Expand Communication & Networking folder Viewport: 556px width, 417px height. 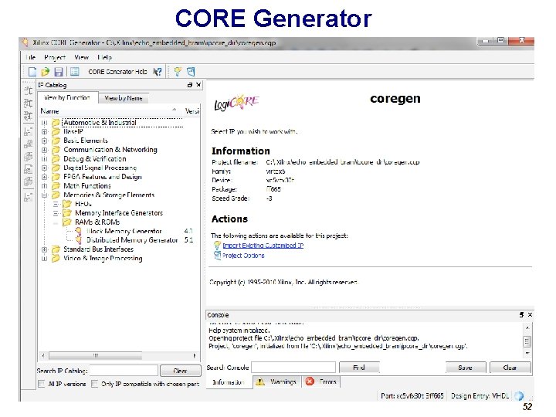[x=44, y=150]
